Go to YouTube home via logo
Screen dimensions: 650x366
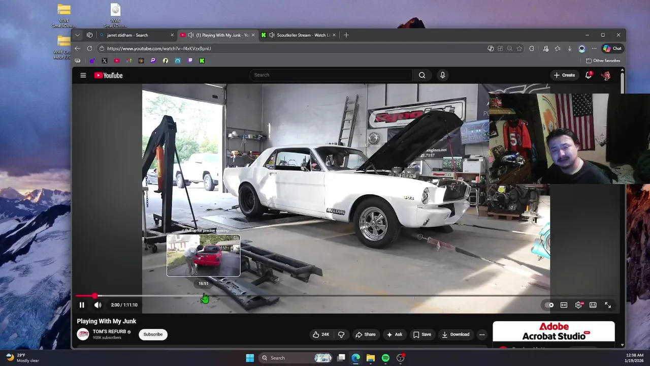(109, 75)
